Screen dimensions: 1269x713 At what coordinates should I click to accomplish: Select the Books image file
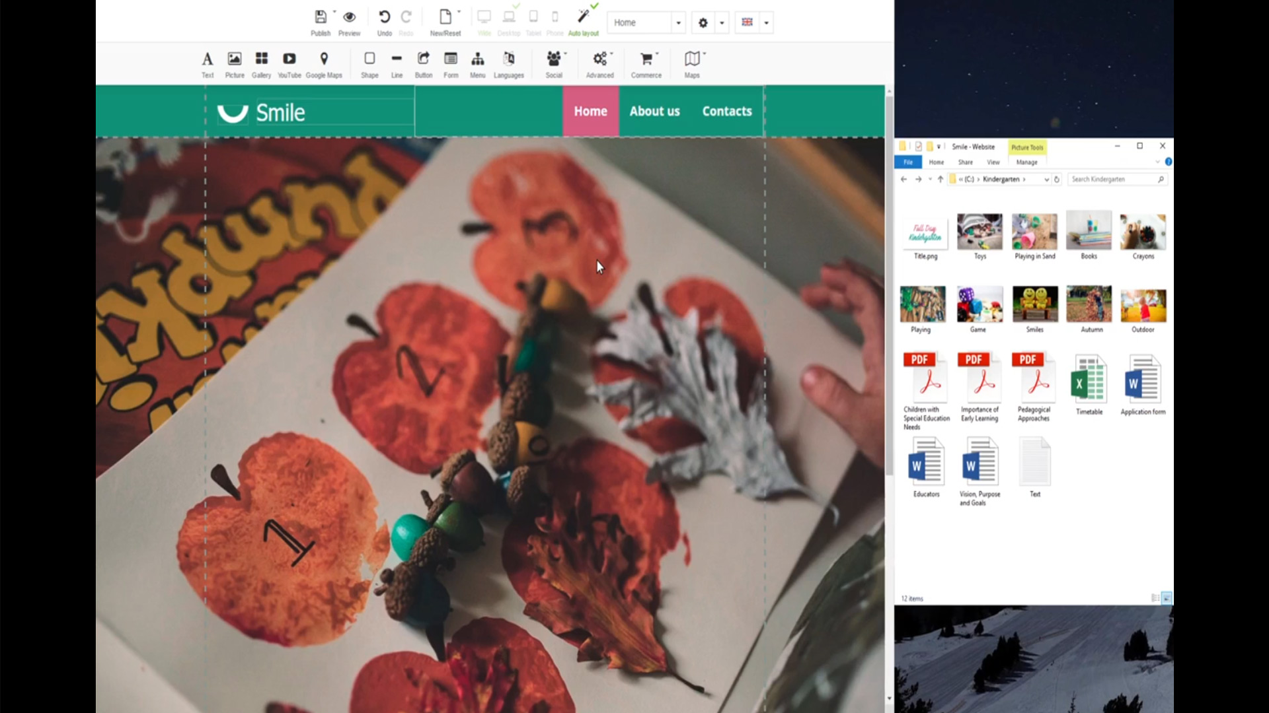pos(1089,236)
